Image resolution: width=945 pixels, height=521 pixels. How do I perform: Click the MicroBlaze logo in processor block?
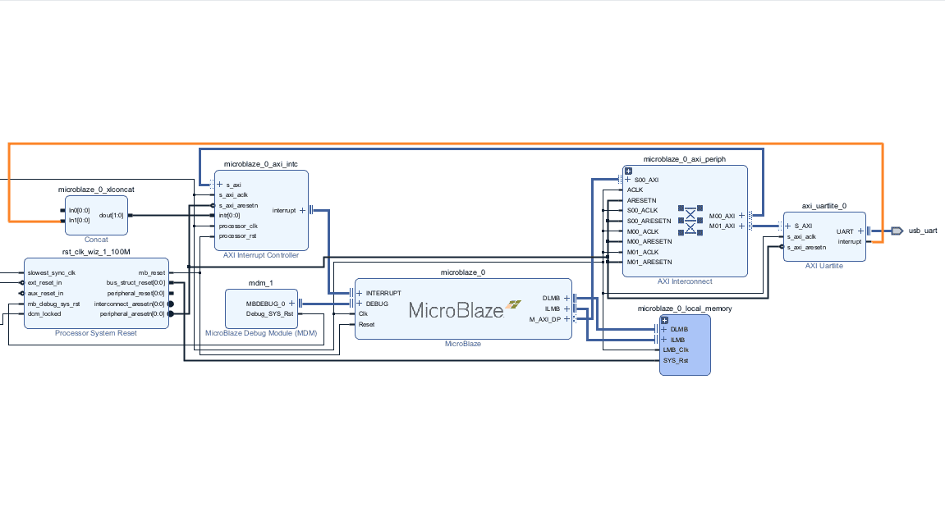click(515, 303)
